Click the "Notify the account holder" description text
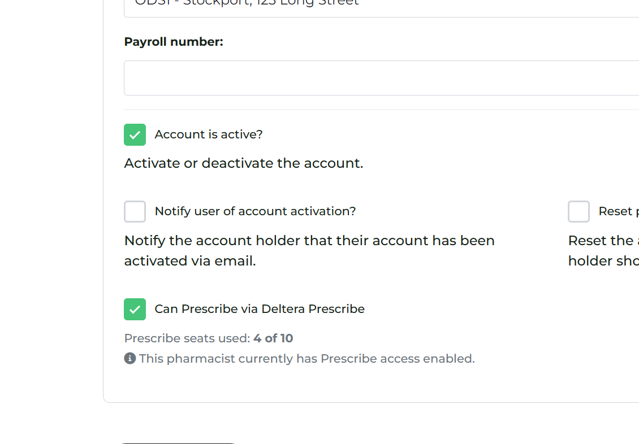Image resolution: width=639 pixels, height=444 pixels. coord(309,241)
